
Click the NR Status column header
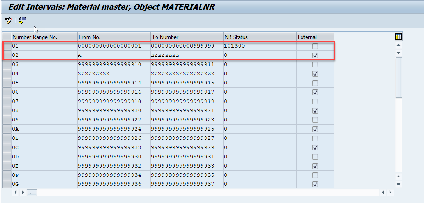[x=260, y=37]
